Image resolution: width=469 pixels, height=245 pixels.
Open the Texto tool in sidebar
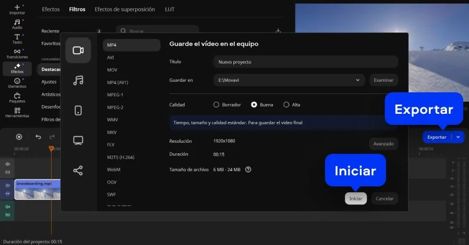[17, 39]
